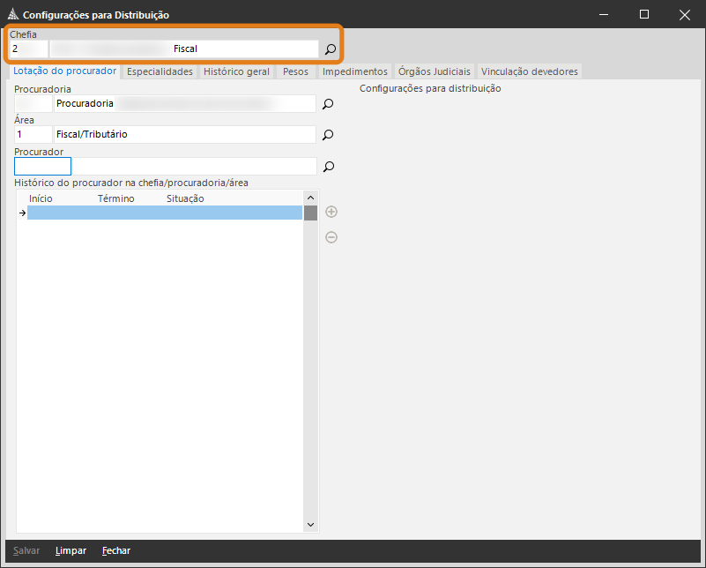
Task: Click the scroll down arrow in history list
Action: click(x=310, y=525)
